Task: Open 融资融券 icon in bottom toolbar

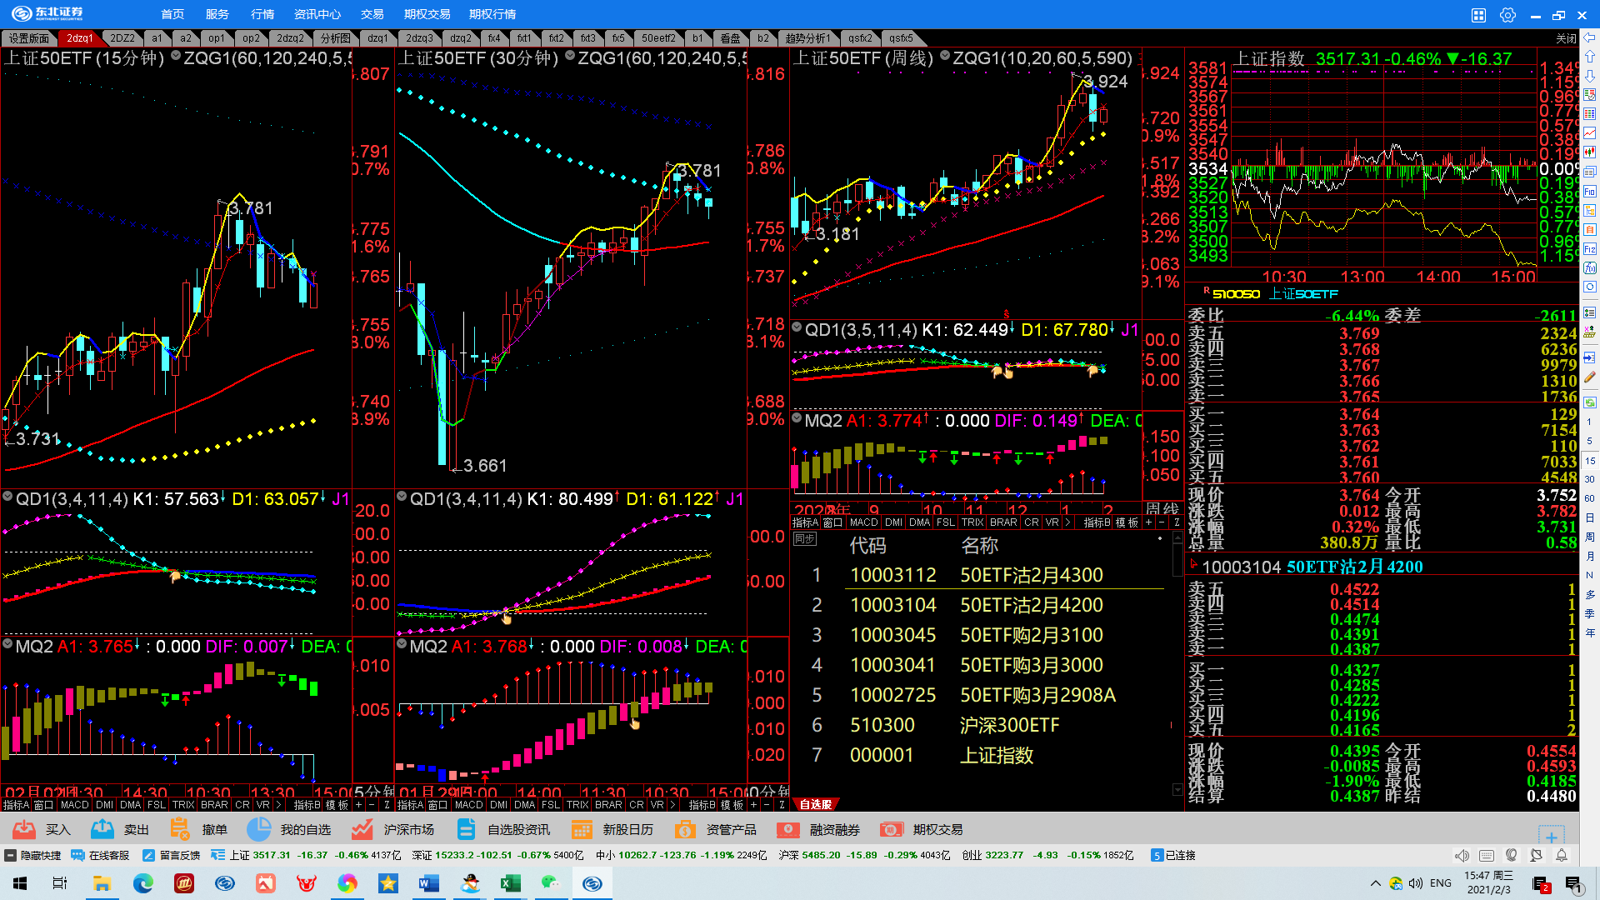Action: click(x=787, y=829)
